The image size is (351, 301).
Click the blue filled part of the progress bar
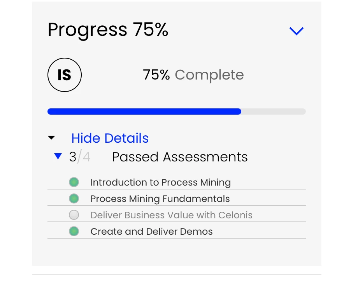[x=144, y=112]
